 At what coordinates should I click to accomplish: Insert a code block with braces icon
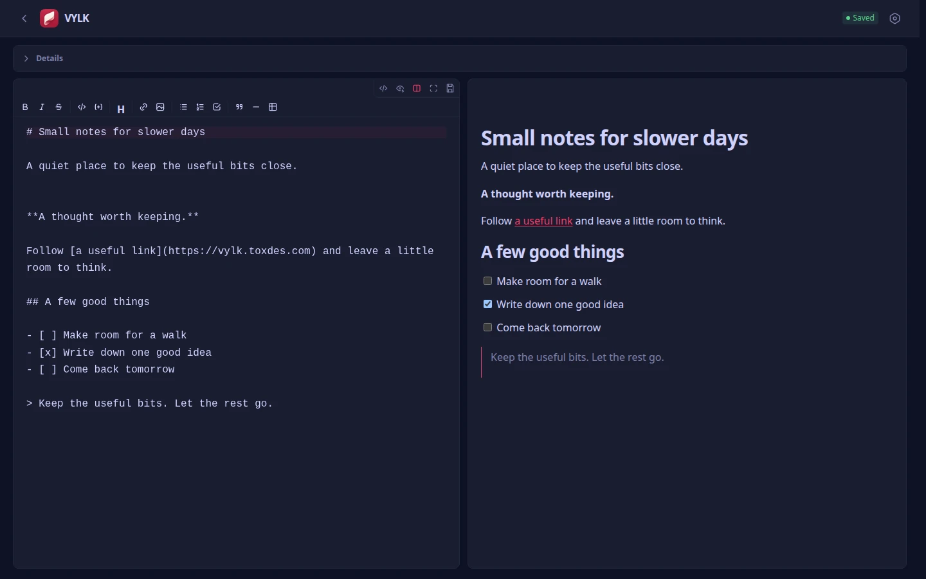click(98, 107)
